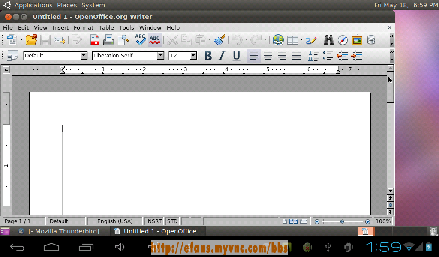Click the Redo arrow icon

point(256,40)
